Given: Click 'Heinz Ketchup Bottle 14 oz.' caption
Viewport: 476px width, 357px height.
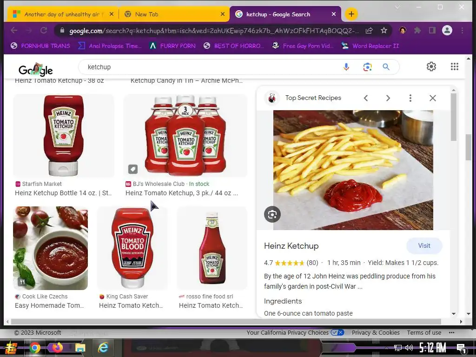Looking at the screenshot, I should pyautogui.click(x=63, y=193).
